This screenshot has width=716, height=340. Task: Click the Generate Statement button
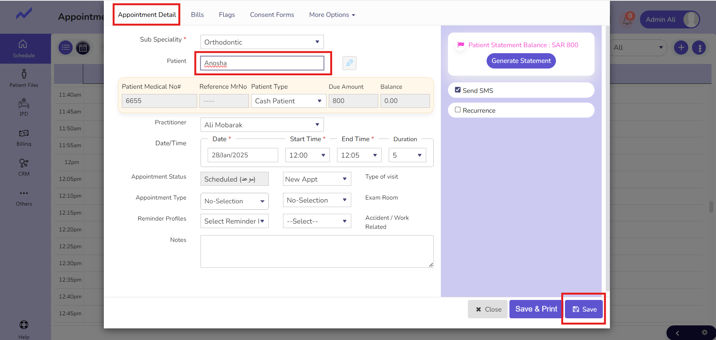521,61
